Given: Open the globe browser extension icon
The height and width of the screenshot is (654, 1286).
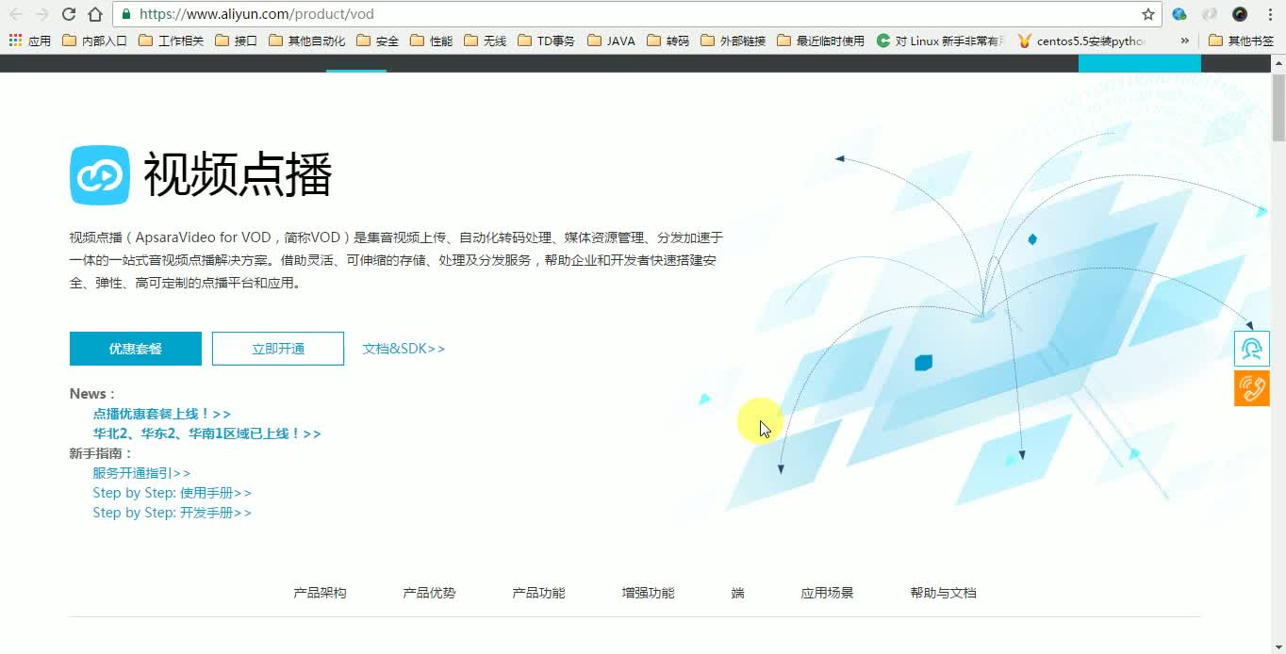Looking at the screenshot, I should 1179,14.
